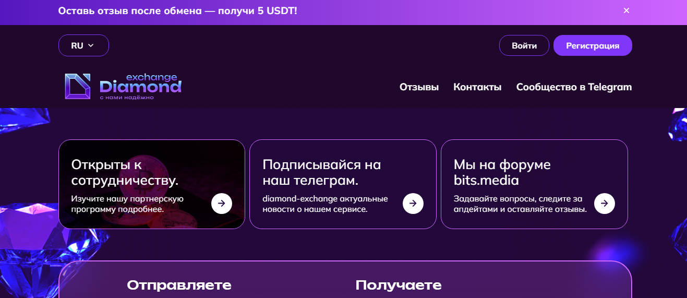Click arrow on Подписывайся на наш телеграм card
The width and height of the screenshot is (687, 298).
pyautogui.click(x=413, y=204)
